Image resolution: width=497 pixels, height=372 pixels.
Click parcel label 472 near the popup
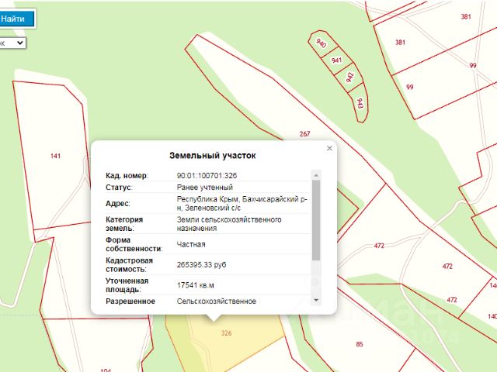click(x=379, y=246)
